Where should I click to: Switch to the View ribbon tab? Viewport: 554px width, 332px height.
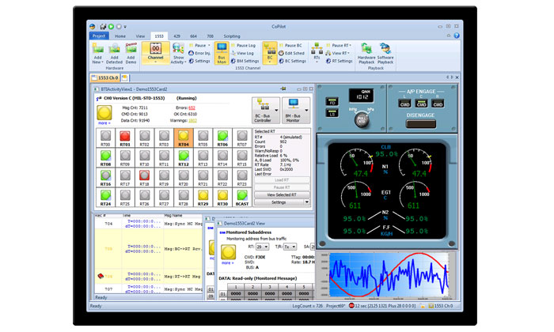[x=140, y=36]
